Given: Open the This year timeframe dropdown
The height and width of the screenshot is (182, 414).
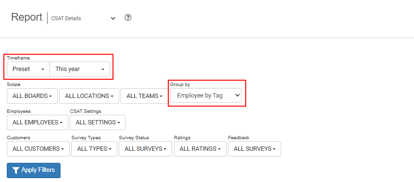Looking at the screenshot, I should tap(80, 69).
